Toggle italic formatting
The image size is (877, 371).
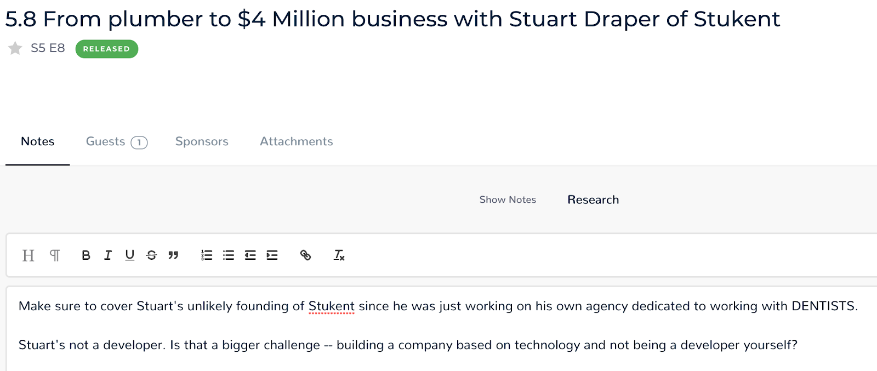coord(108,255)
